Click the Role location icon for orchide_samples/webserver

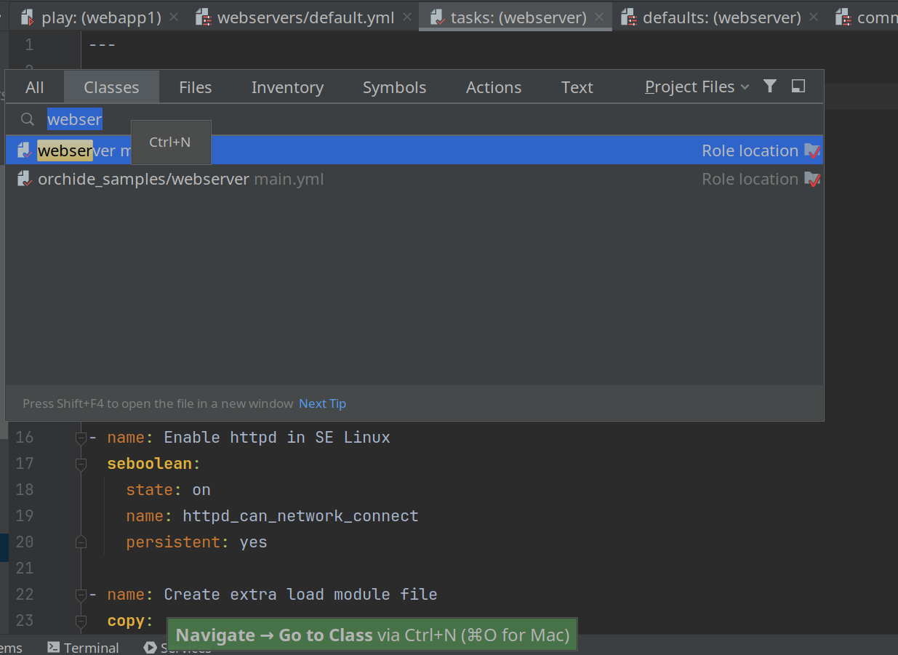(812, 179)
